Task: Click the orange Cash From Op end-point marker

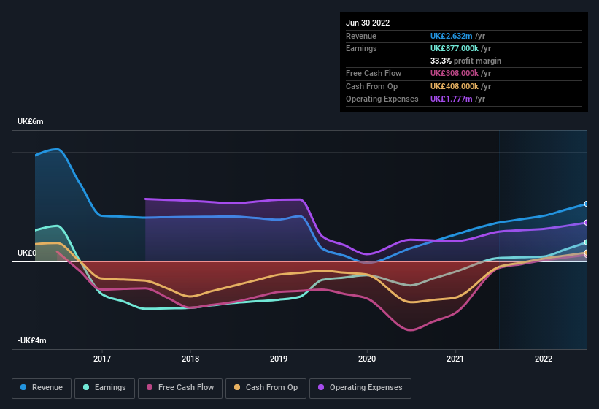Action: [x=587, y=252]
